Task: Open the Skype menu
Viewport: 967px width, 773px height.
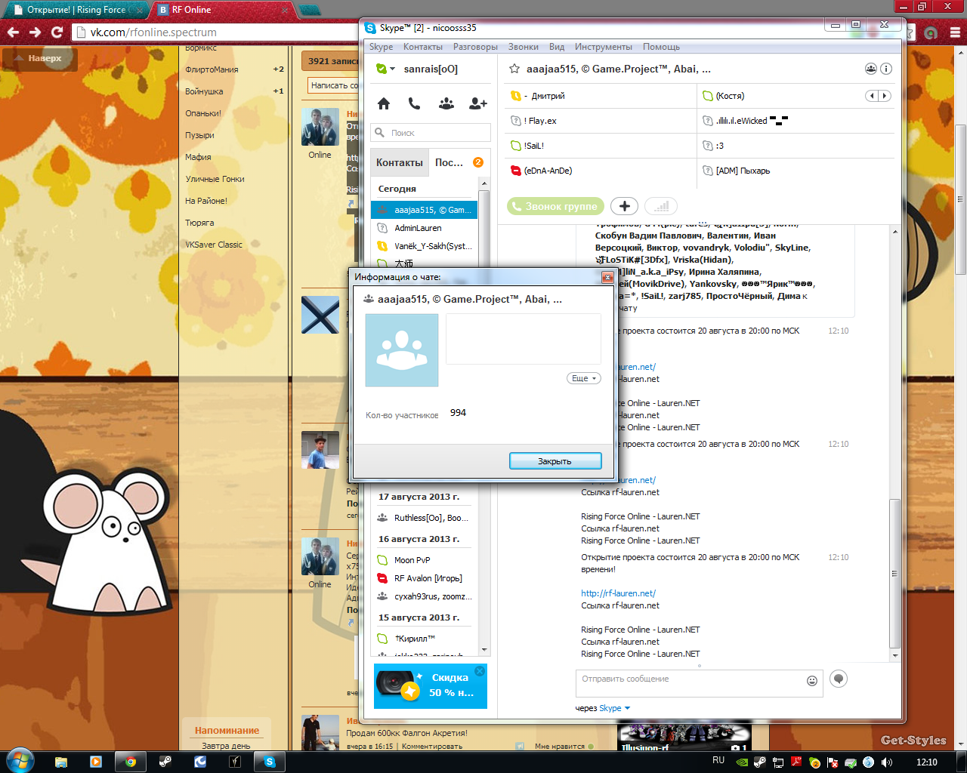Action: (381, 47)
